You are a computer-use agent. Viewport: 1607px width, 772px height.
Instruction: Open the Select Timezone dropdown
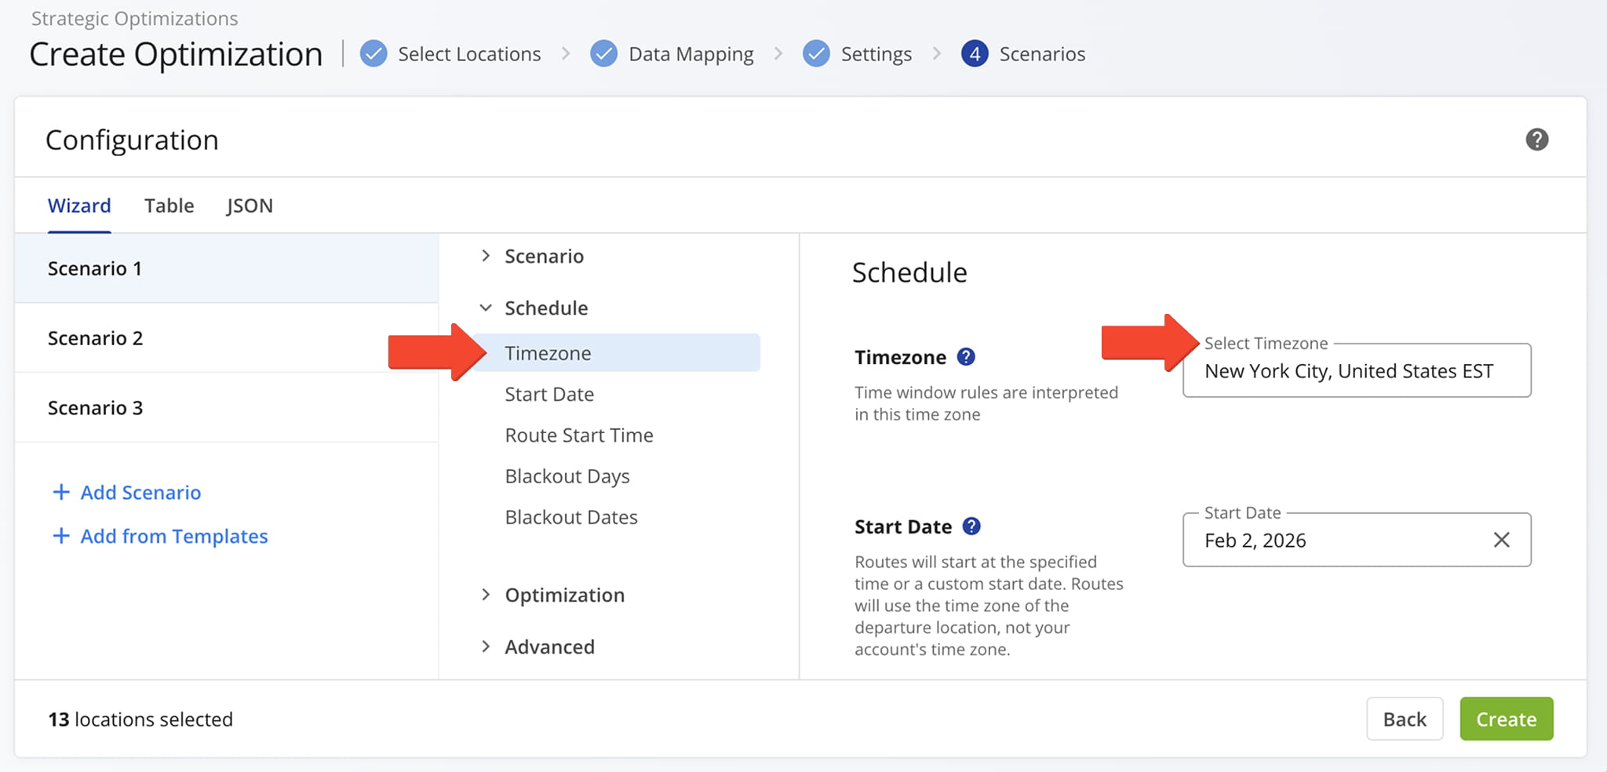[x=1356, y=371]
